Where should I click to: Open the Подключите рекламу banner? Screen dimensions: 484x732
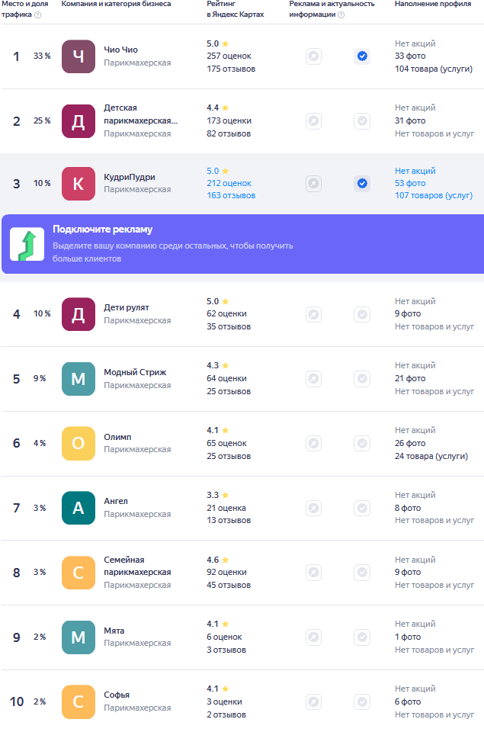(242, 244)
